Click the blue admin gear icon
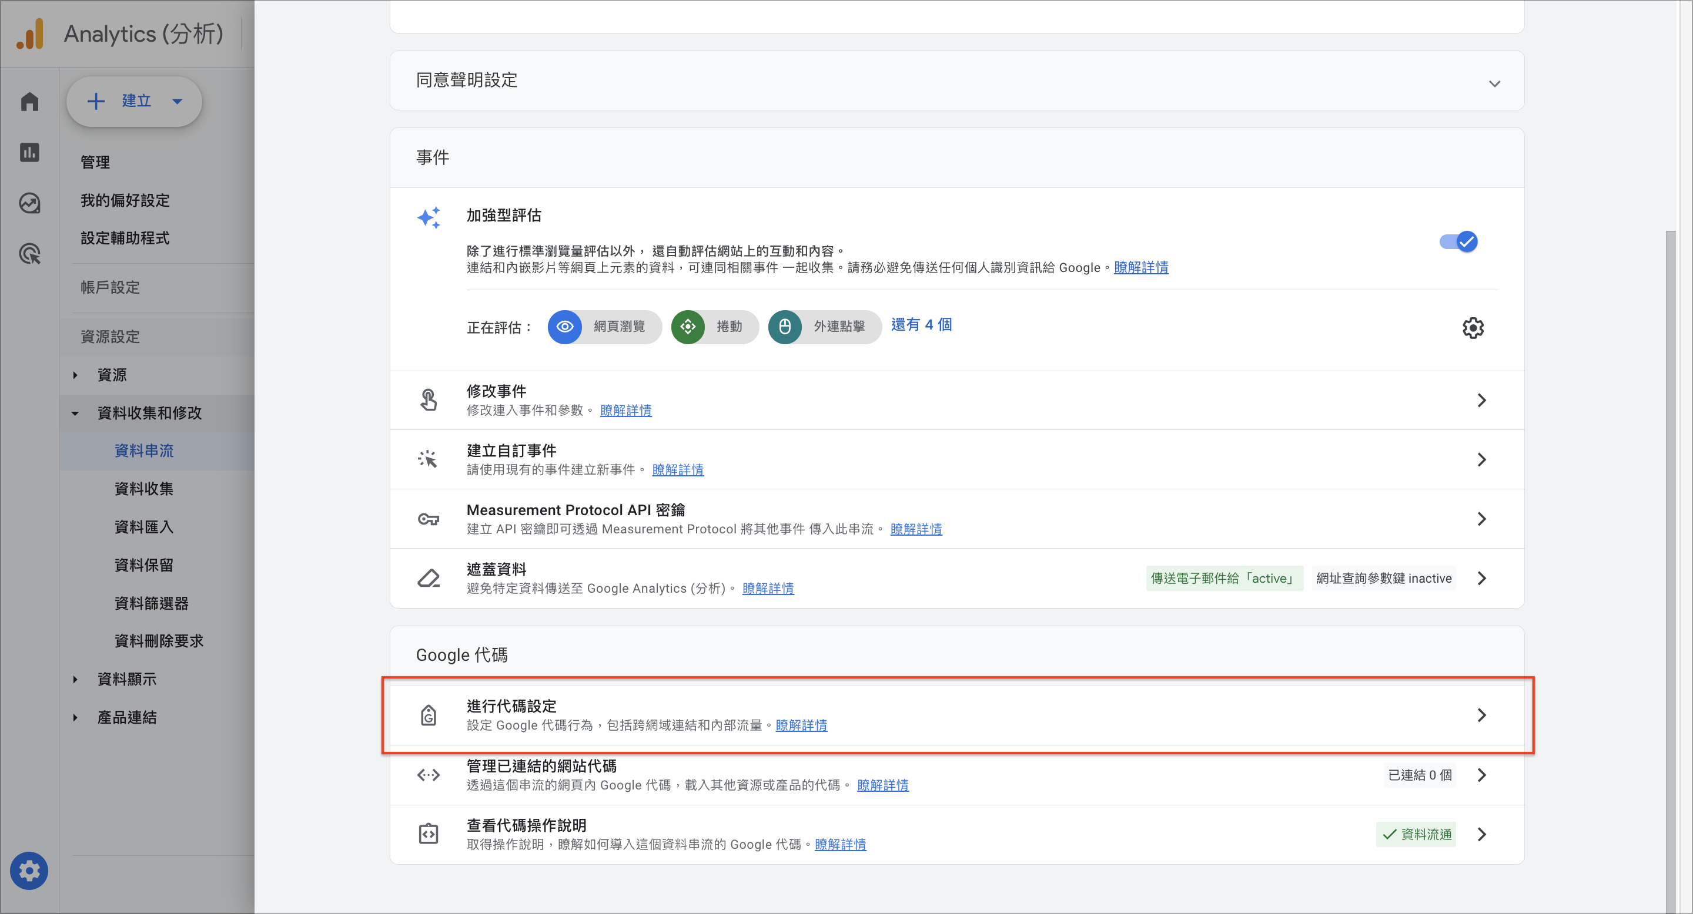The image size is (1693, 914). click(29, 871)
